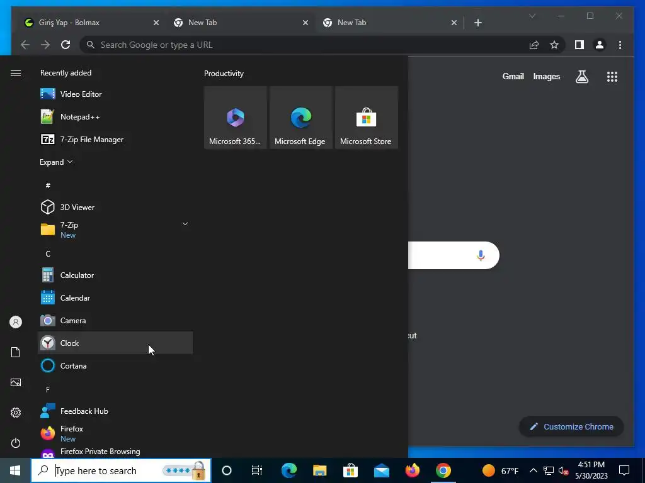Share this page icon in address bar
The width and height of the screenshot is (645, 483).
tap(534, 45)
